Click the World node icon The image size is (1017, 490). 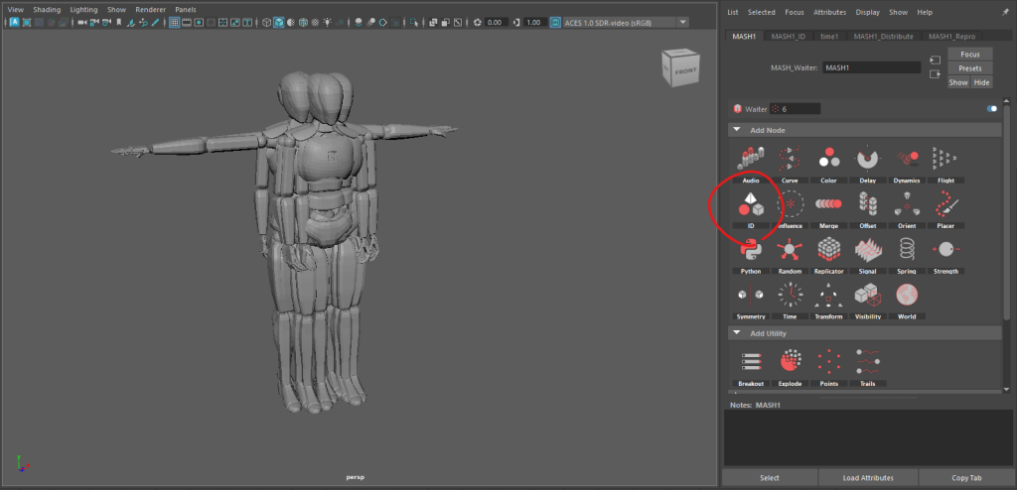click(x=906, y=296)
